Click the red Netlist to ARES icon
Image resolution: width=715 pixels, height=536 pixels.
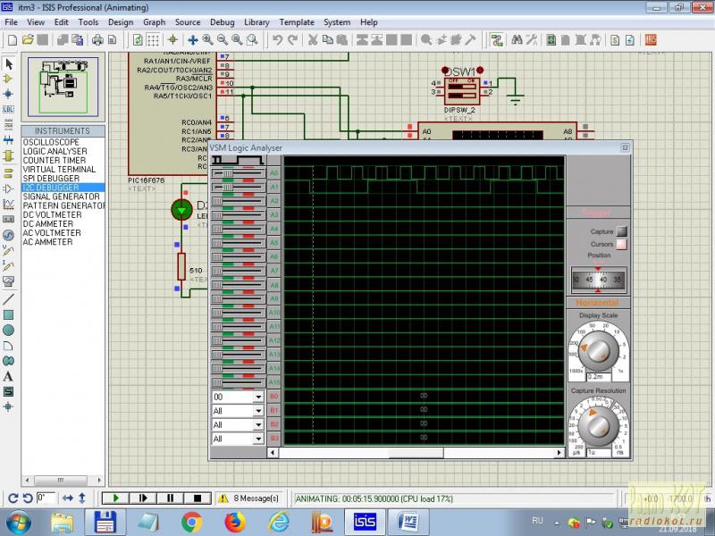point(651,40)
